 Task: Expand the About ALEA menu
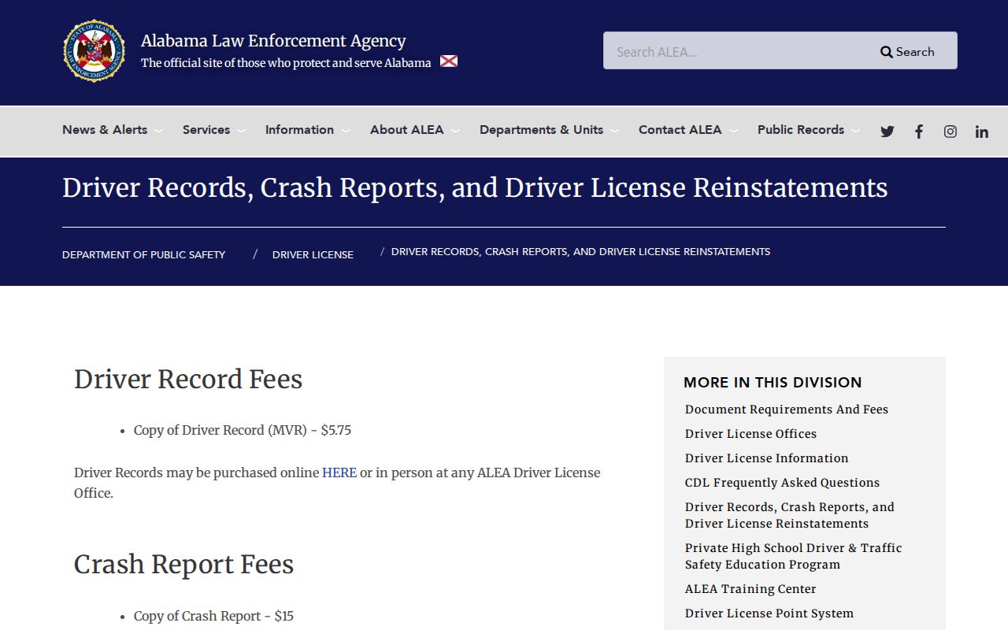click(415, 130)
